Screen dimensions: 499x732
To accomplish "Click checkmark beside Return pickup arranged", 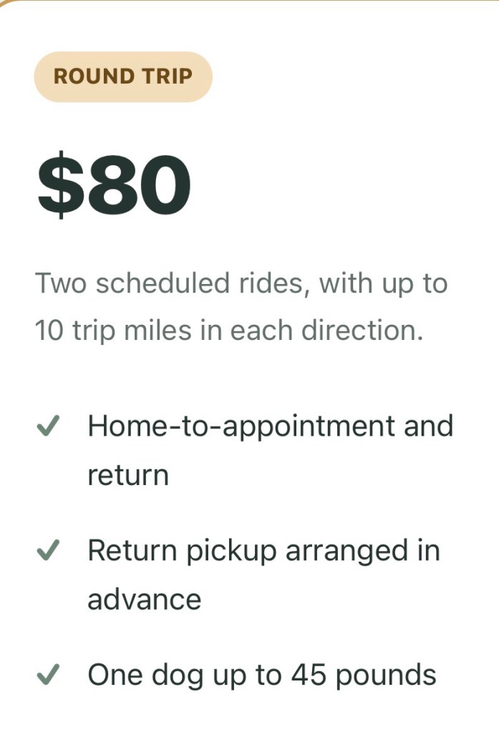I will coord(48,550).
